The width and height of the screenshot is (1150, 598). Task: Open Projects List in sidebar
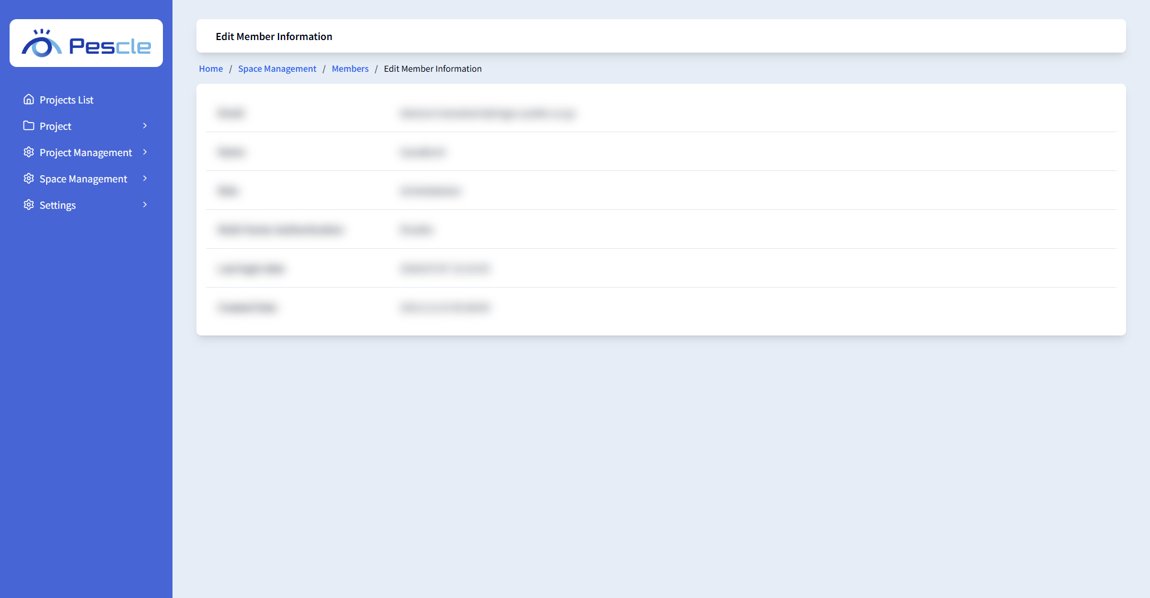tap(66, 100)
